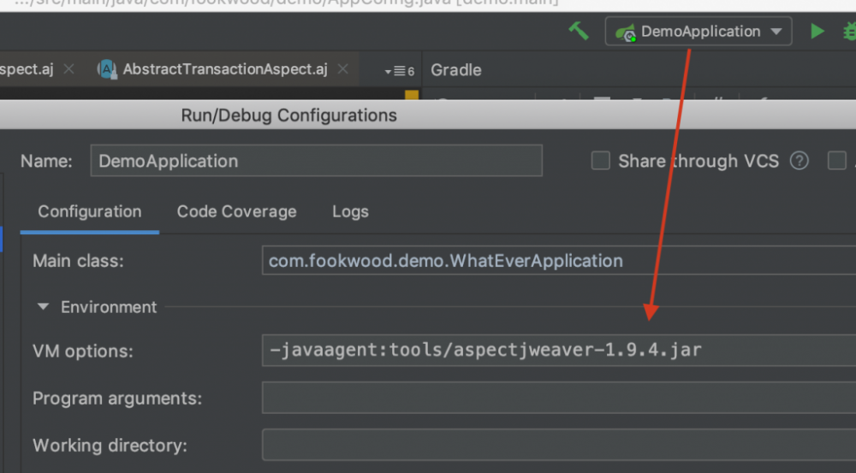The width and height of the screenshot is (856, 473).
Task: Click the Program arguments input field
Action: [558, 399]
